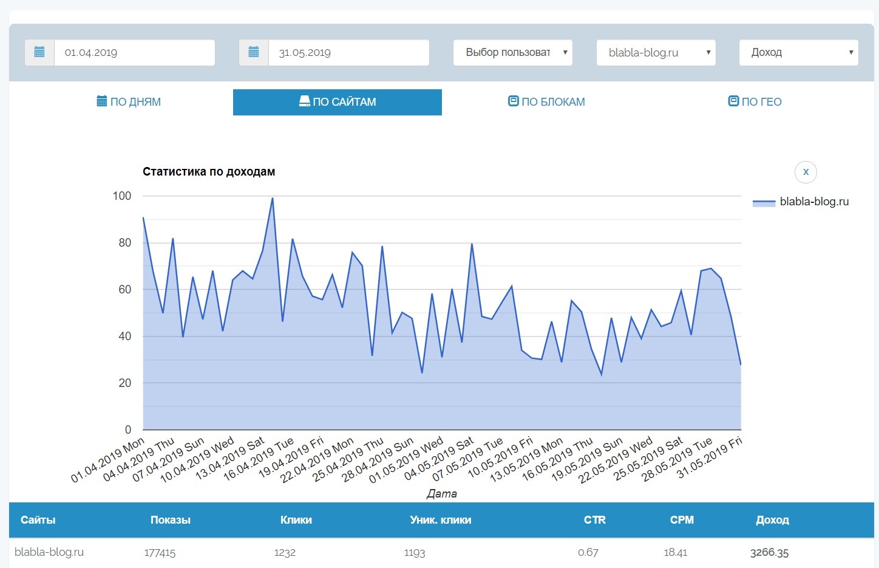Click the 'CTR' column header
The image size is (879, 568).
594,520
